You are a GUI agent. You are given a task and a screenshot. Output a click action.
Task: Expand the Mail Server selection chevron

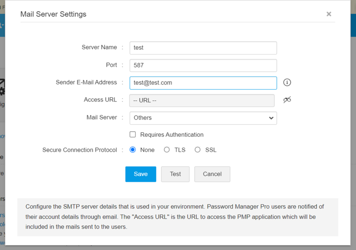click(x=271, y=118)
